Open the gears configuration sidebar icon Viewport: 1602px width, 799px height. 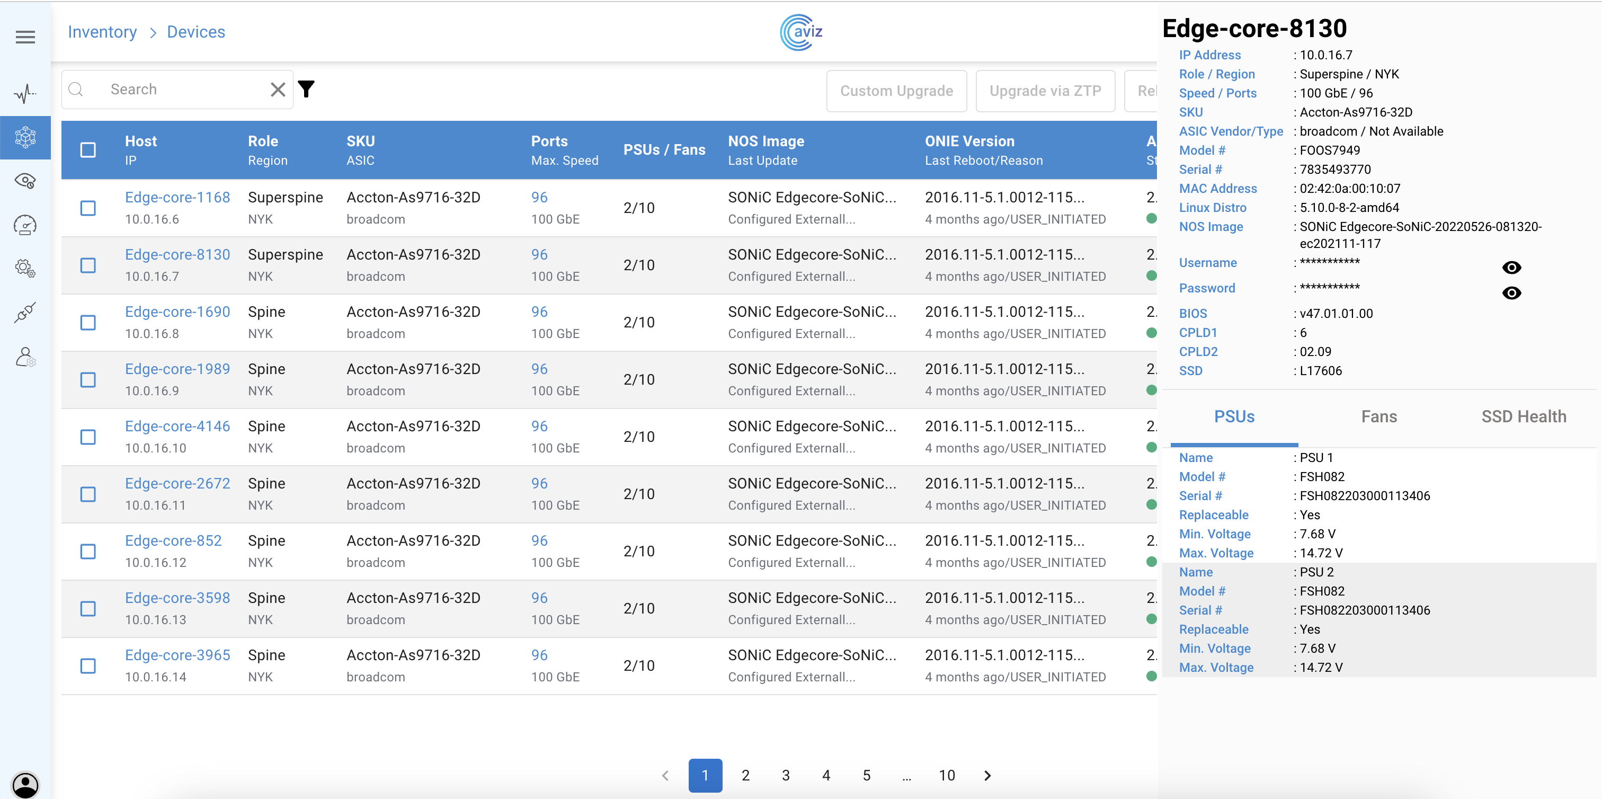(x=25, y=269)
